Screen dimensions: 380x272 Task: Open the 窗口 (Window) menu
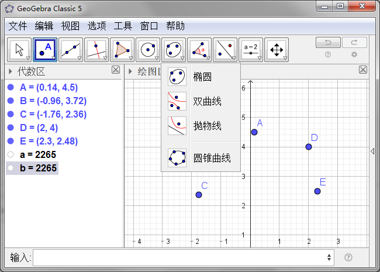[149, 26]
